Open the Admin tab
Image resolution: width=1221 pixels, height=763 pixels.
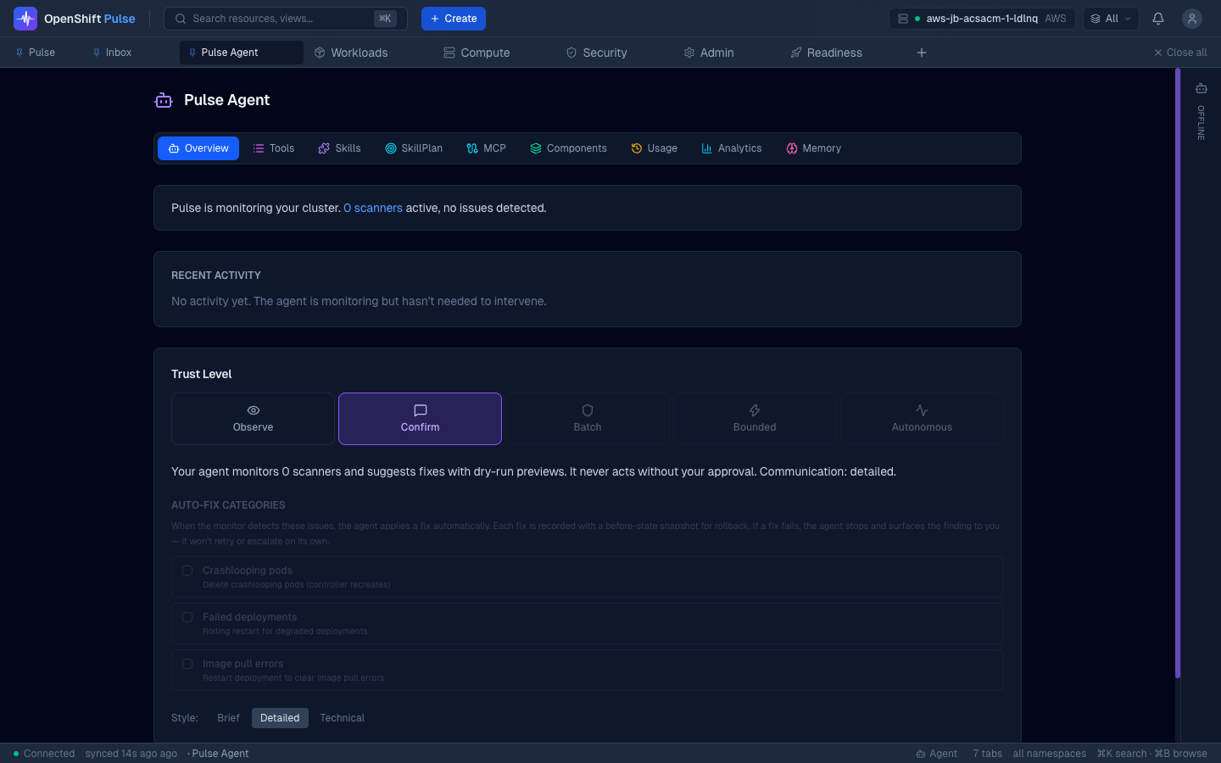(x=709, y=53)
